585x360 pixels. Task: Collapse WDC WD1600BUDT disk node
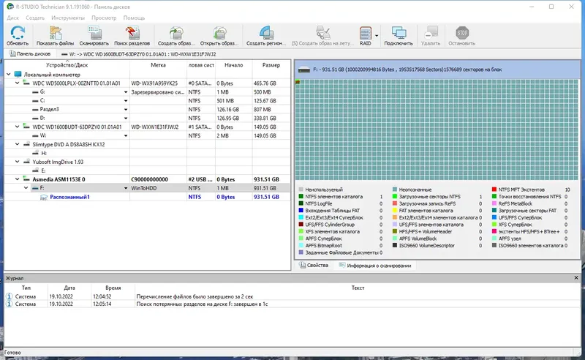click(x=17, y=127)
